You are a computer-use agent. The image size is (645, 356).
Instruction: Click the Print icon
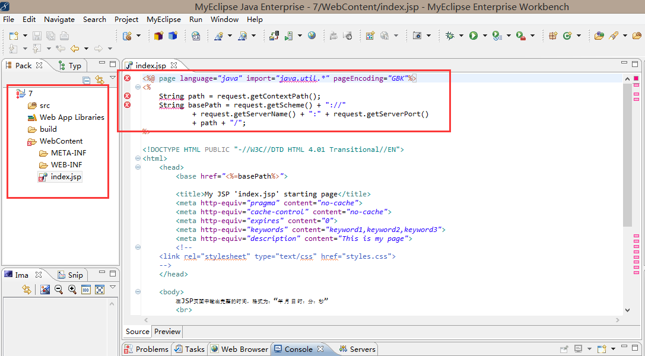(x=64, y=36)
